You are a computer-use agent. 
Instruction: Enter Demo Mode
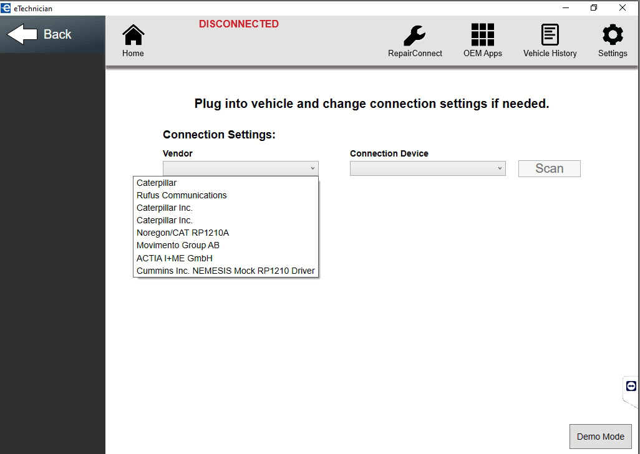tap(600, 437)
